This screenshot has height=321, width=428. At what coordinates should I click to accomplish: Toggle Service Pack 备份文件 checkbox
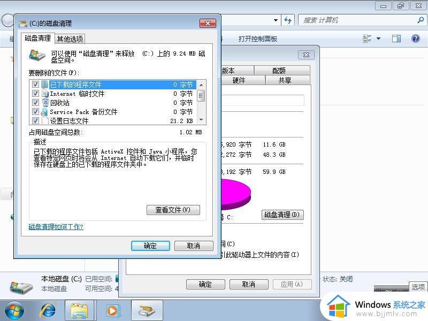pyautogui.click(x=35, y=111)
